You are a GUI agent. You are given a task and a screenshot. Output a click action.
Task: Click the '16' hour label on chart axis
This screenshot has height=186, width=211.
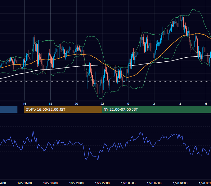coord(25,104)
